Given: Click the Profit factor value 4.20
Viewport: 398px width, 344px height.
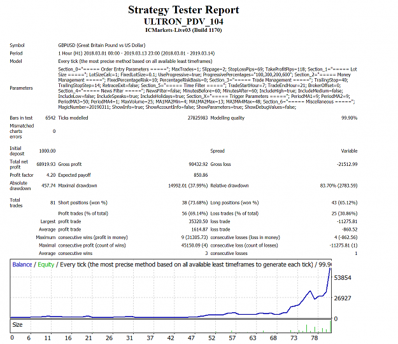Looking at the screenshot, I should [51, 175].
